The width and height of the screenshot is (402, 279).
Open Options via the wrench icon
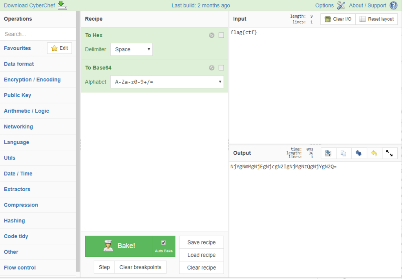341,5
